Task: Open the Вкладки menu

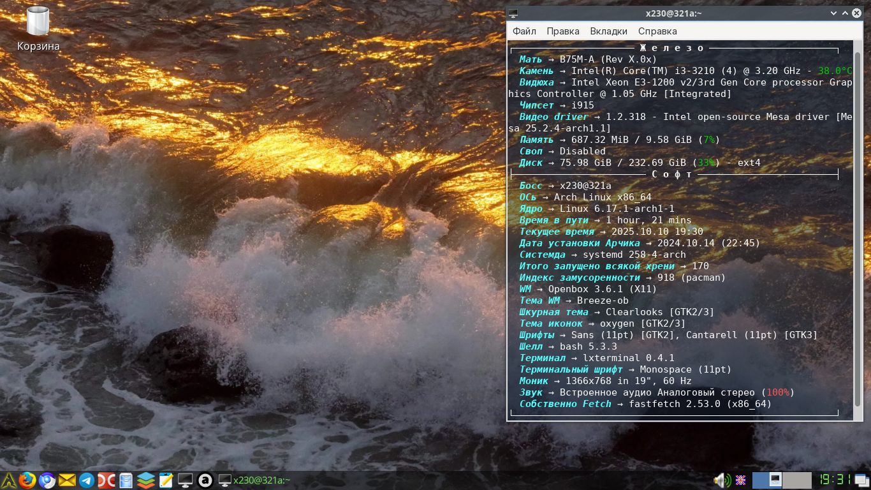Action: (x=608, y=31)
